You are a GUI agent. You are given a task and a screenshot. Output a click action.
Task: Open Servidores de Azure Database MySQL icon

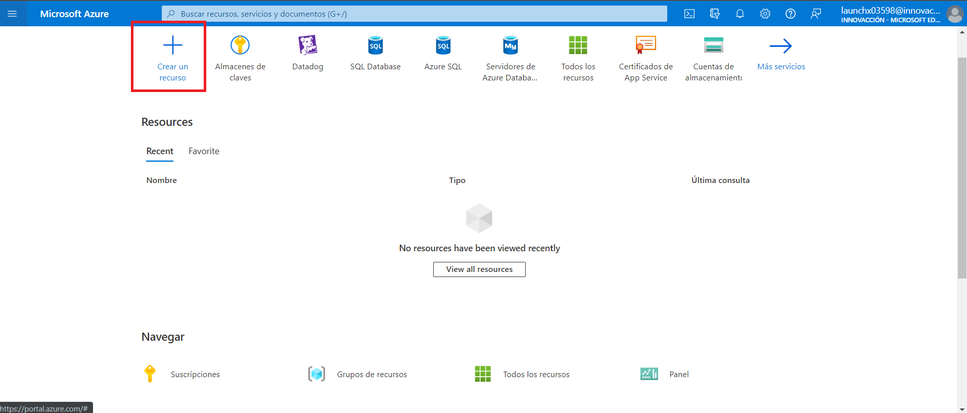[511, 45]
